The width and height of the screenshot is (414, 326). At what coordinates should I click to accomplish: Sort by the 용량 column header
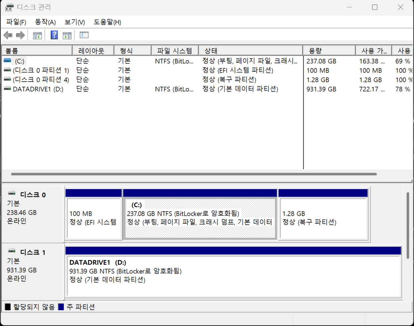tap(329, 50)
